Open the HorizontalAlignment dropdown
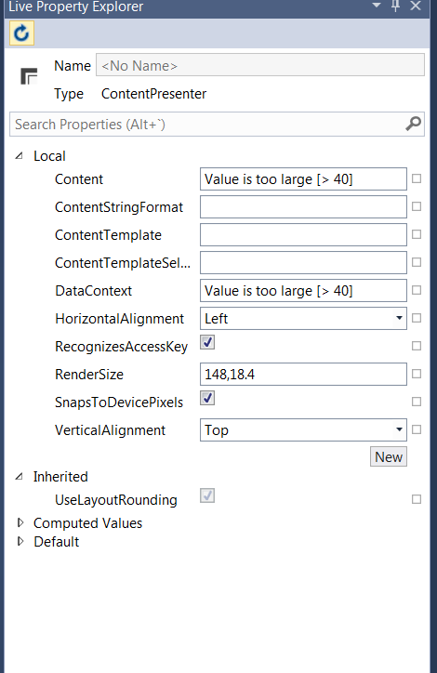The image size is (437, 673). 303,319
